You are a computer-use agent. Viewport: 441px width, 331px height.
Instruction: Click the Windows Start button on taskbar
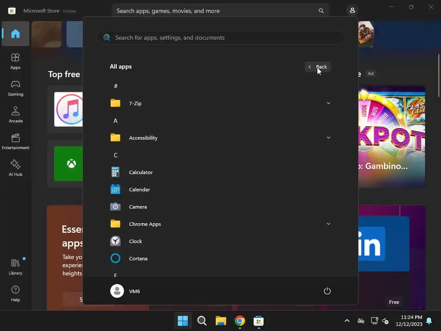pyautogui.click(x=183, y=321)
